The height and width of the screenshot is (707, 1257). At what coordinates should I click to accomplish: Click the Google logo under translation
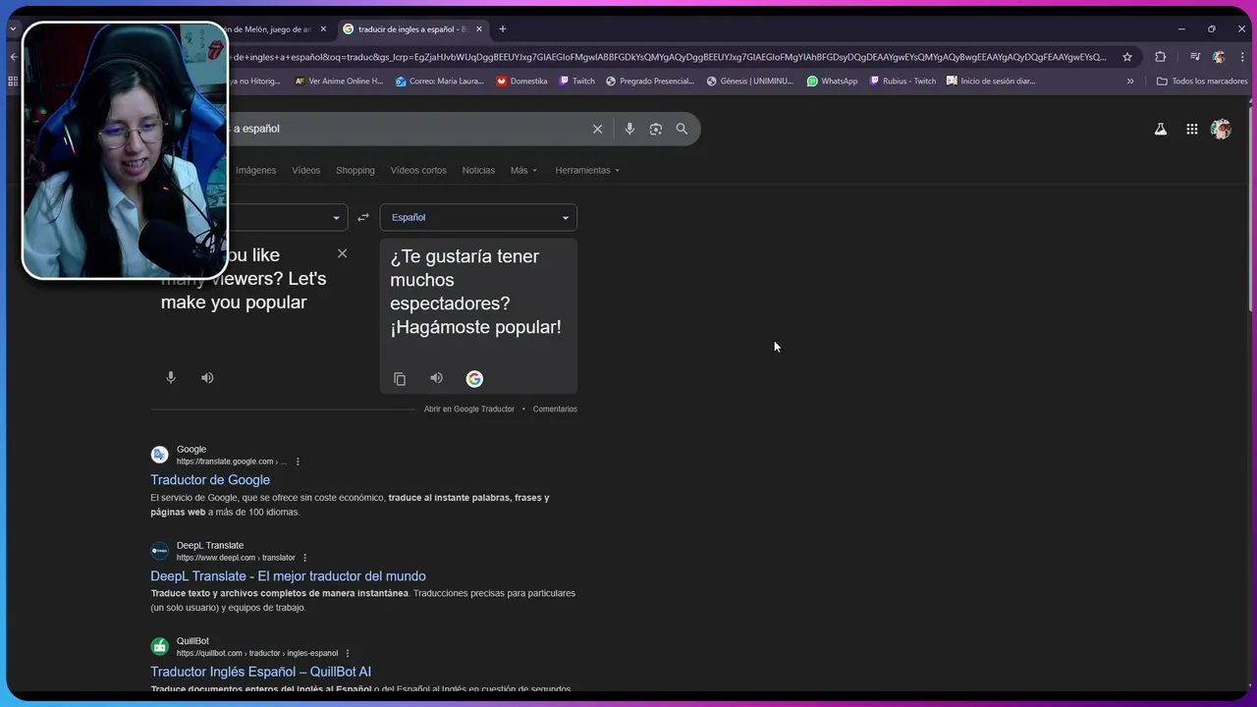click(474, 379)
